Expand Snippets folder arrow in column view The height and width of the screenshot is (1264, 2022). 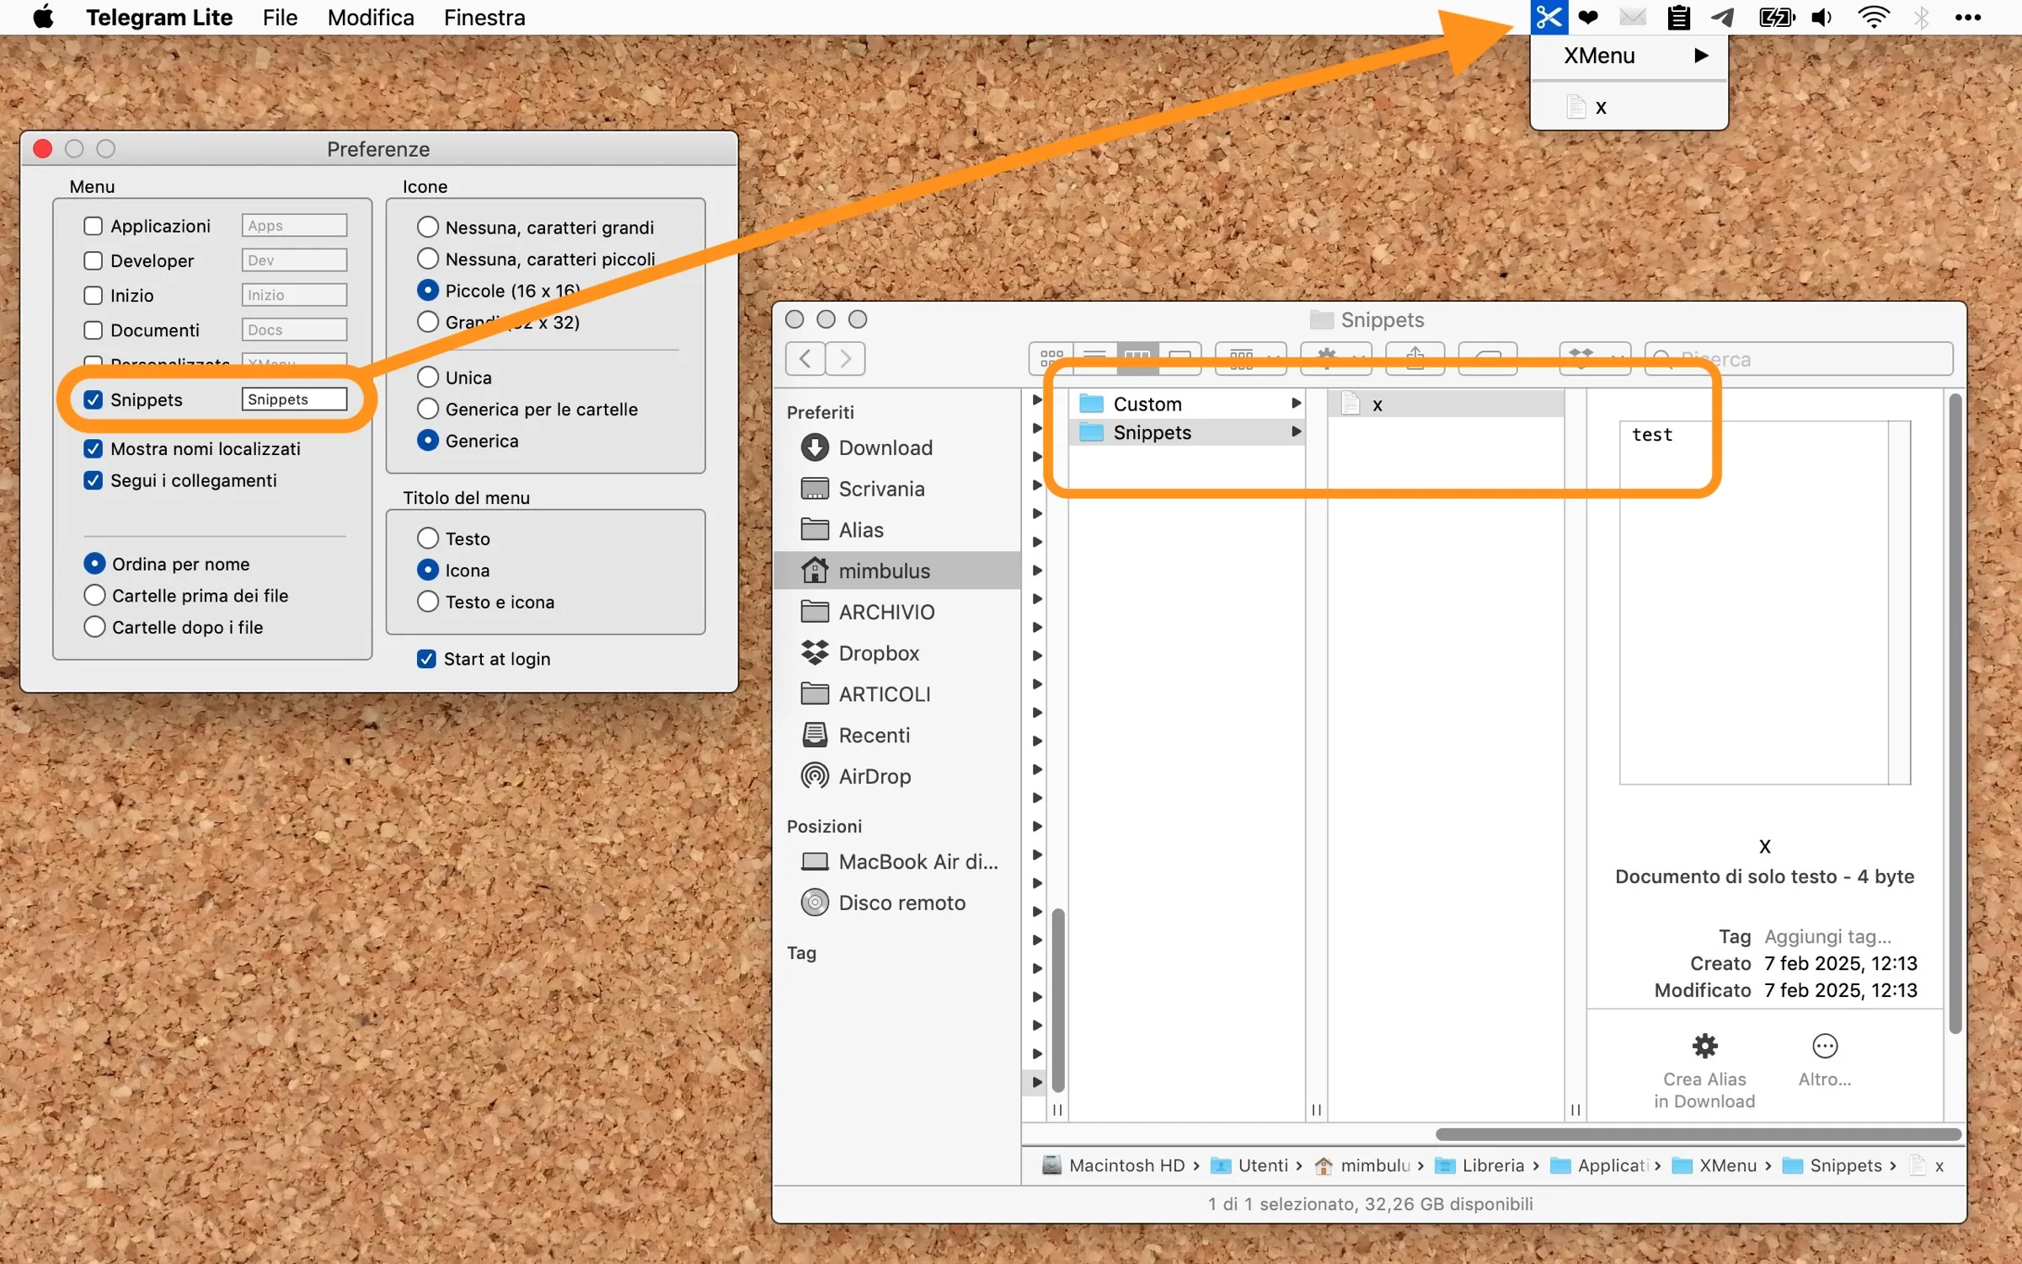1296,432
